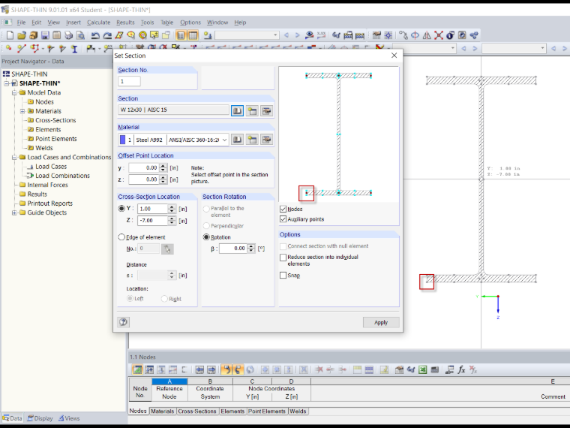Switch to the Display navigator tab
This screenshot has height=428, width=570.
coord(40,418)
